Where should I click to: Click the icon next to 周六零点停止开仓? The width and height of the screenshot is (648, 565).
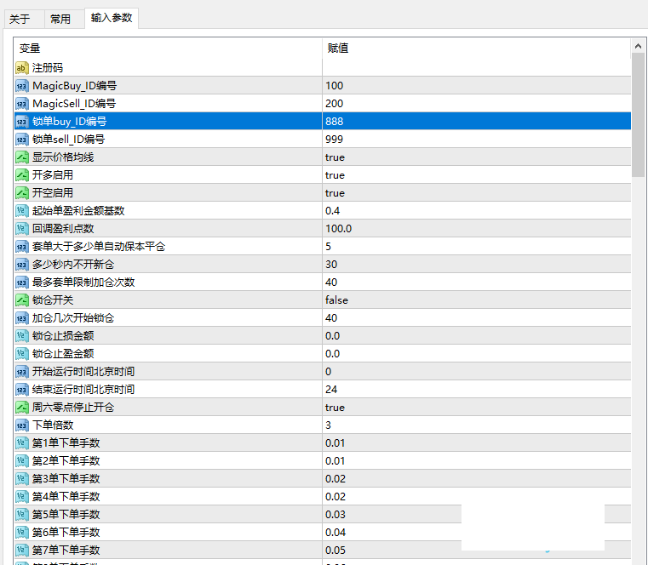22,407
